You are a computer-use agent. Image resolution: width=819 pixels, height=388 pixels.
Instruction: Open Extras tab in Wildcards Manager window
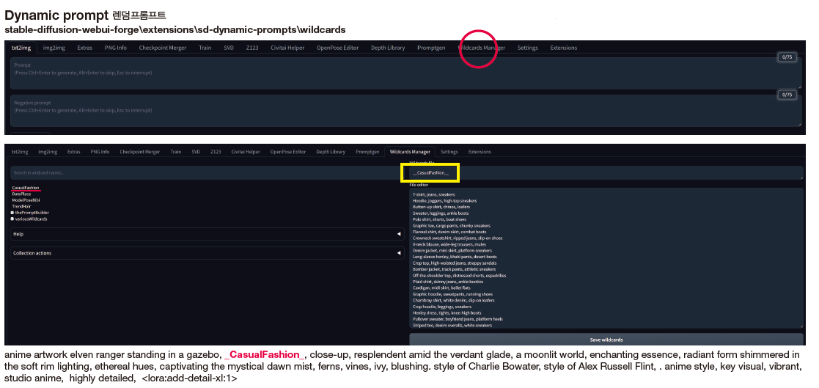(73, 152)
